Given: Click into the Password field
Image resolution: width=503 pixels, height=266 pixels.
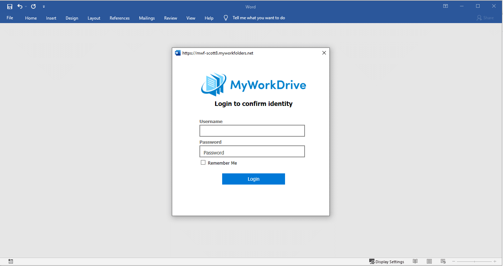Looking at the screenshot, I should tap(252, 152).
